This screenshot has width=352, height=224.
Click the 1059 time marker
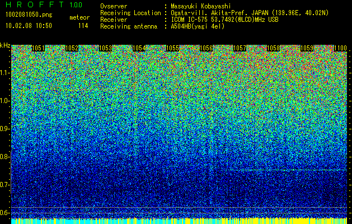(307, 48)
